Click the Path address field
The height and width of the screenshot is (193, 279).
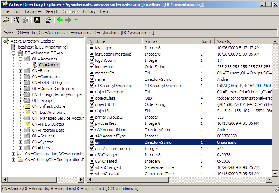tap(146, 33)
